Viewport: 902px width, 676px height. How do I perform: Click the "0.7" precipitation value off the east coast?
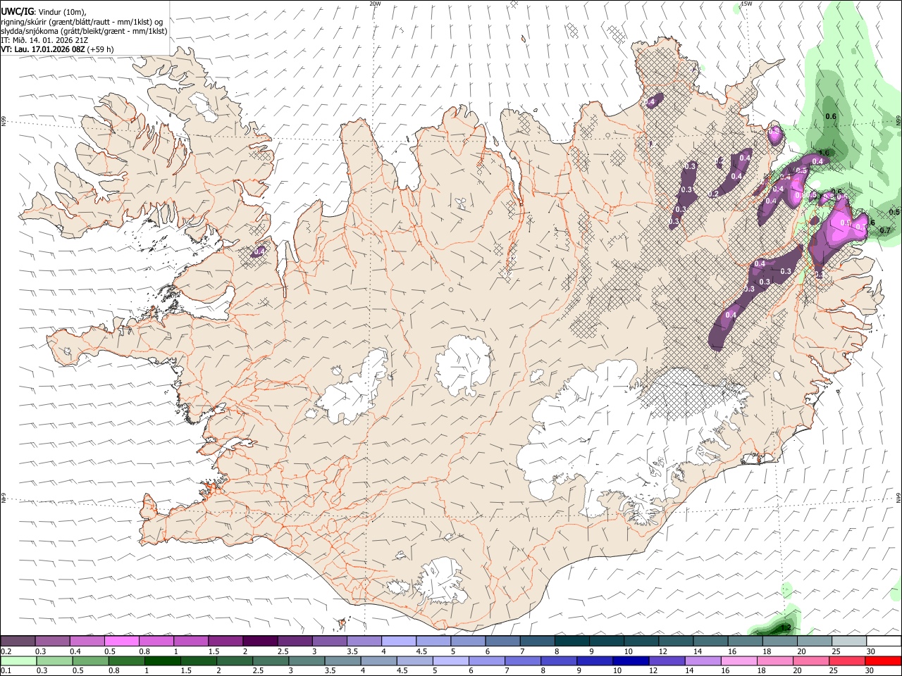tap(886, 230)
